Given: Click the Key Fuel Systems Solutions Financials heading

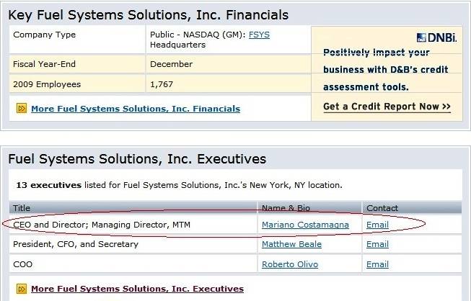Looking at the screenshot, I should point(149,14).
